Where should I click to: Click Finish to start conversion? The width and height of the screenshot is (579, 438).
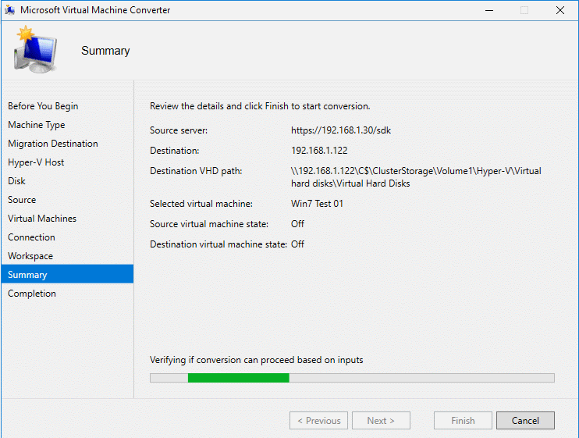pos(463,421)
